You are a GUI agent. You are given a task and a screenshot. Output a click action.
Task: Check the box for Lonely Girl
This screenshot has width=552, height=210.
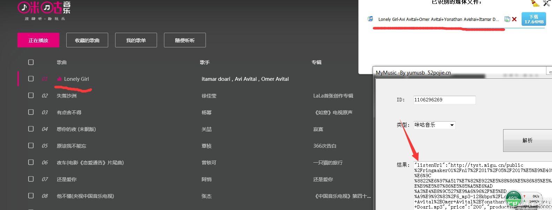[x=31, y=79]
